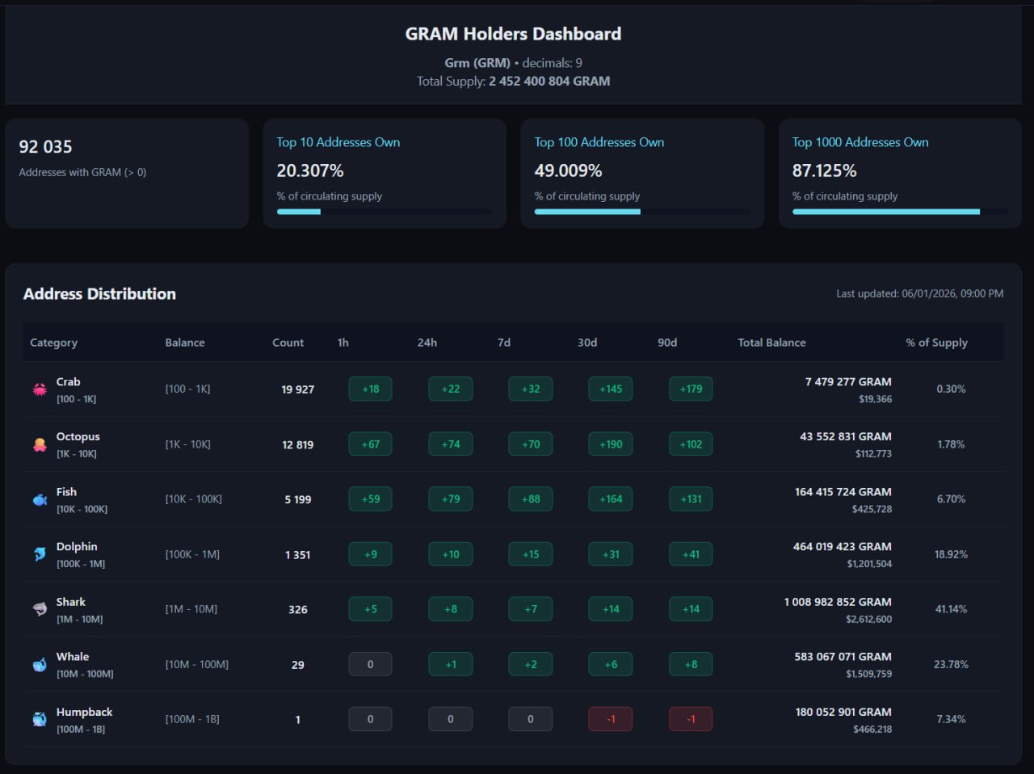Click the Octopus row's +67 1h badge
This screenshot has height=774, width=1034.
click(x=370, y=444)
